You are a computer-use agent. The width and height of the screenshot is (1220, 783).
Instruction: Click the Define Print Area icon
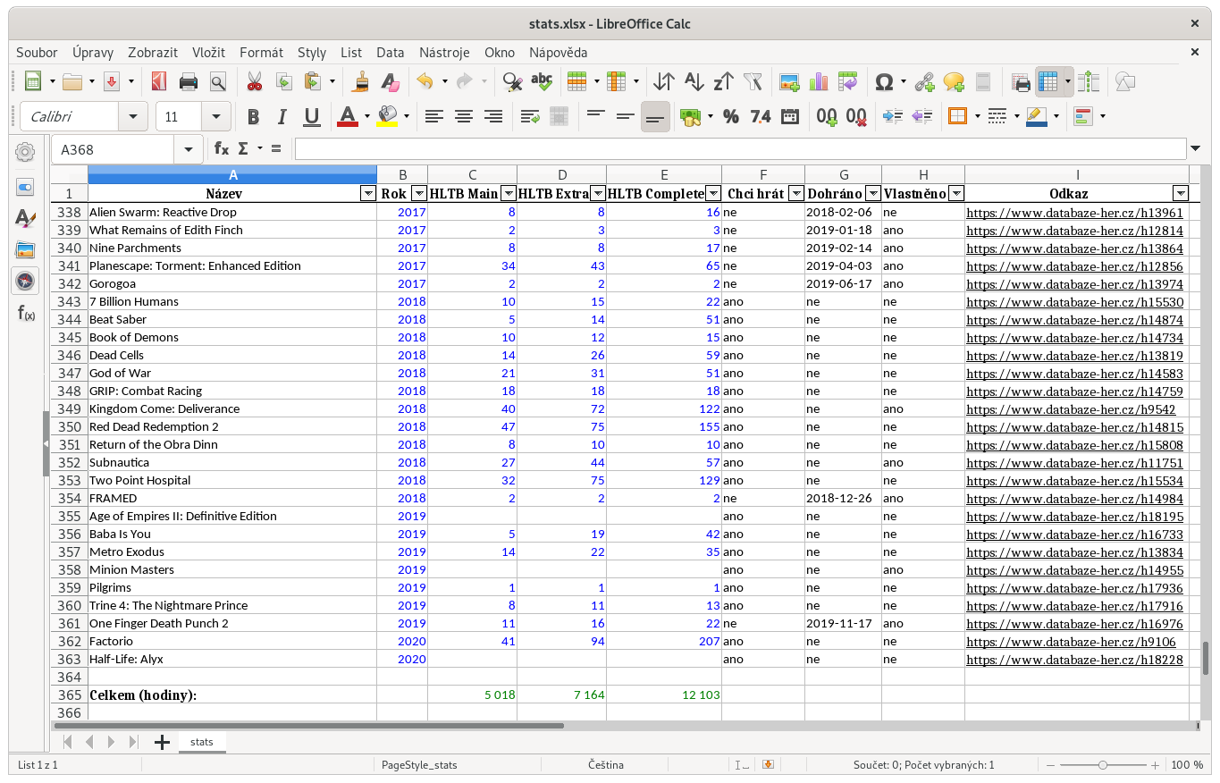1021,82
